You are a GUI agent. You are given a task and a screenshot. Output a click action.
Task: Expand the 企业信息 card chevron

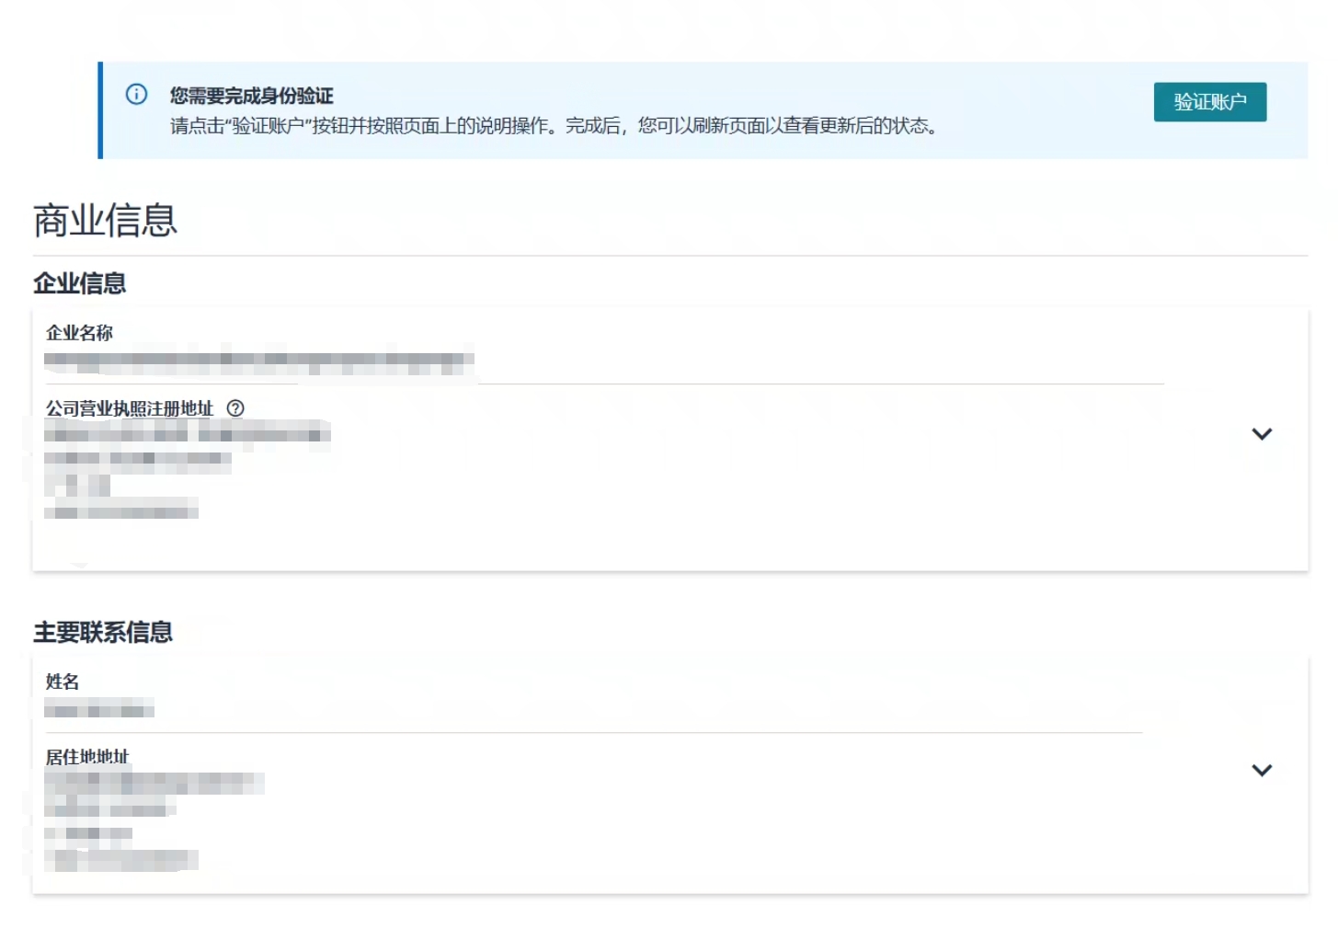pos(1261,434)
